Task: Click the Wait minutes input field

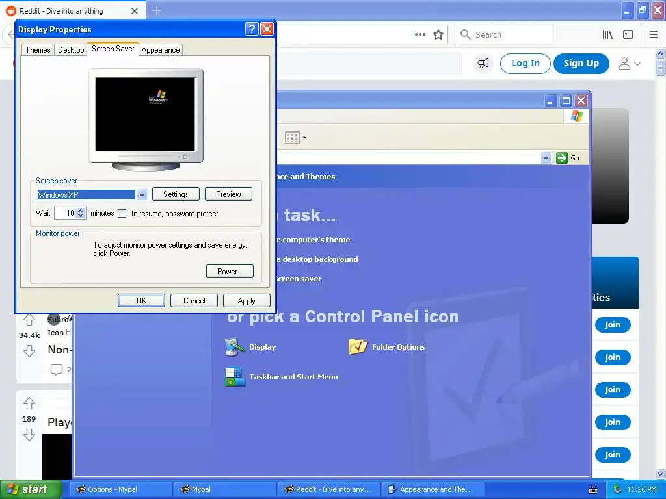Action: click(66, 213)
